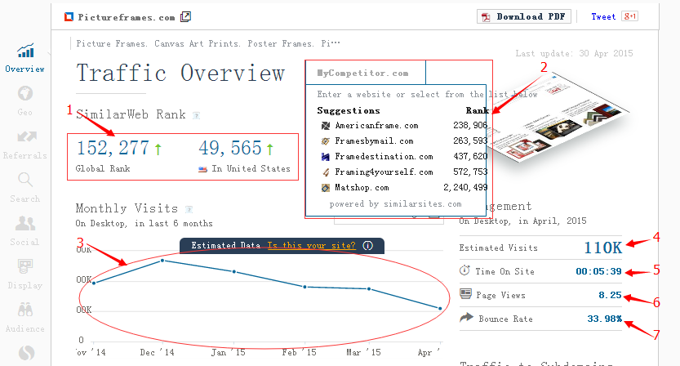Select the Geo globe icon
This screenshot has height=366, width=680.
pyautogui.click(x=25, y=96)
